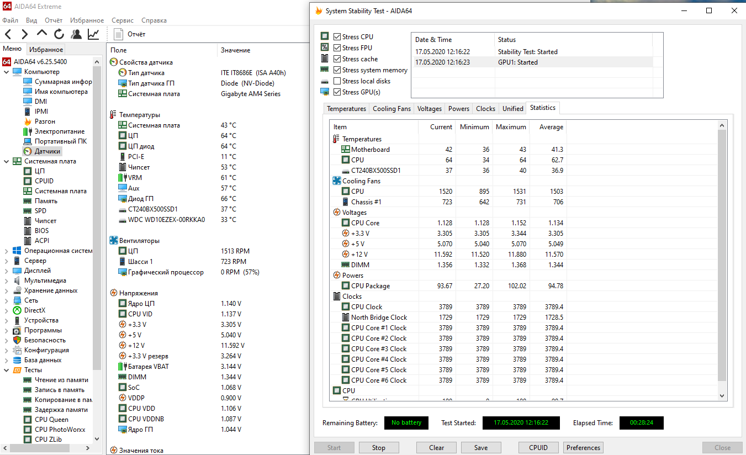
Task: Click the Save button
Action: pyautogui.click(x=481, y=448)
